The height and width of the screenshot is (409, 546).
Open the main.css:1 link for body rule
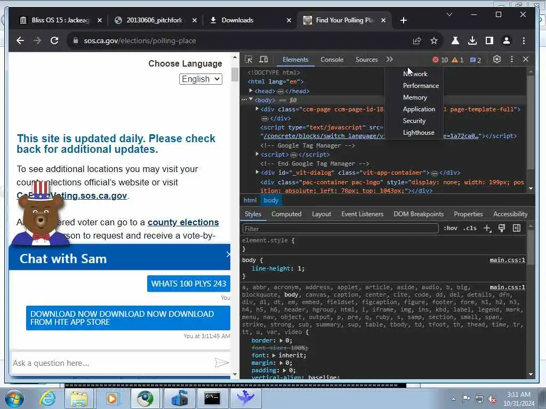click(x=507, y=260)
